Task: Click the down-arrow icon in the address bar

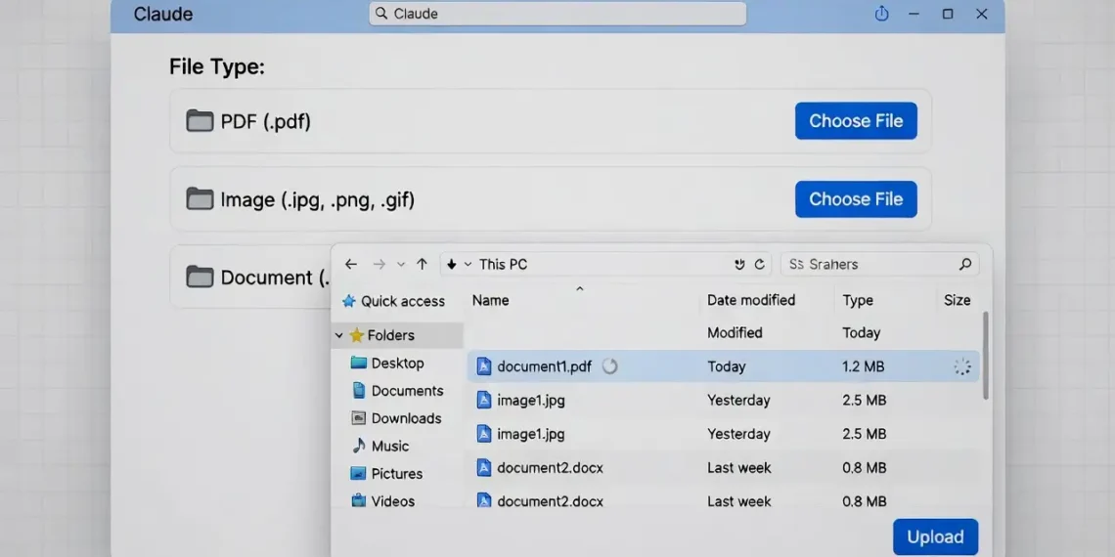Action: click(x=452, y=264)
